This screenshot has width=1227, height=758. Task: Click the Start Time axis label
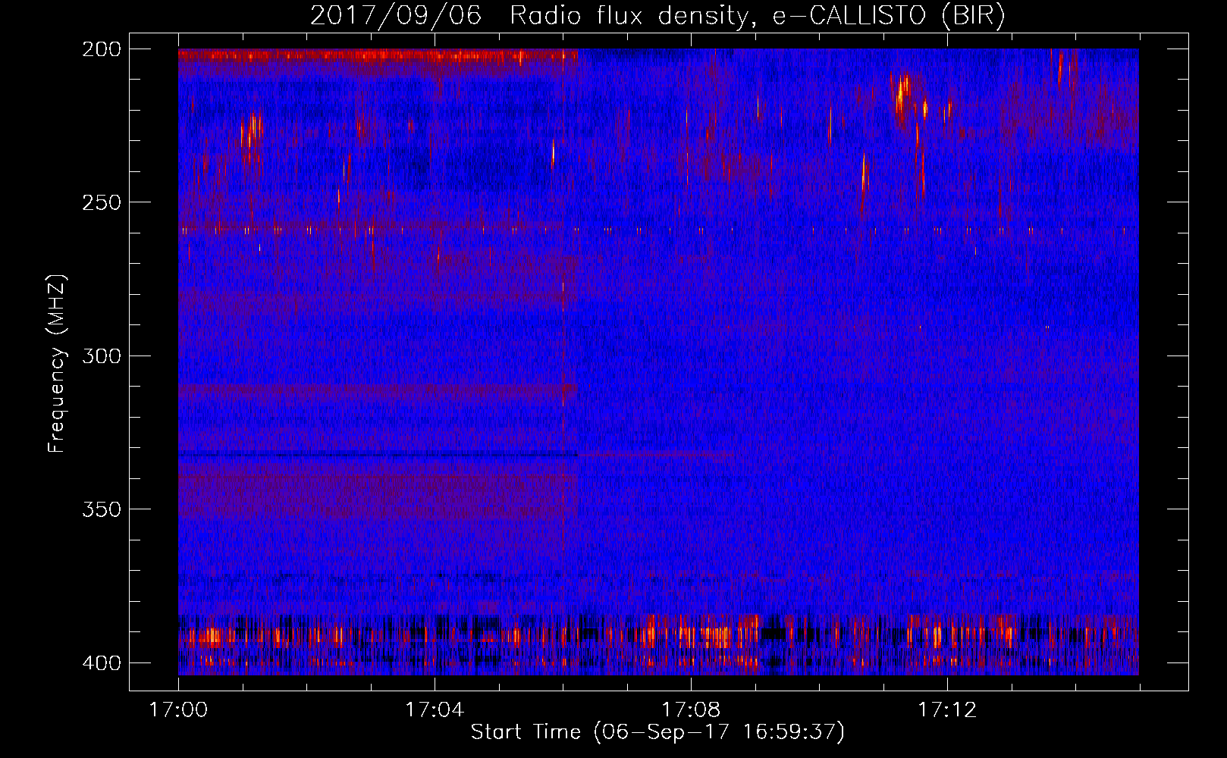pyautogui.click(x=657, y=732)
